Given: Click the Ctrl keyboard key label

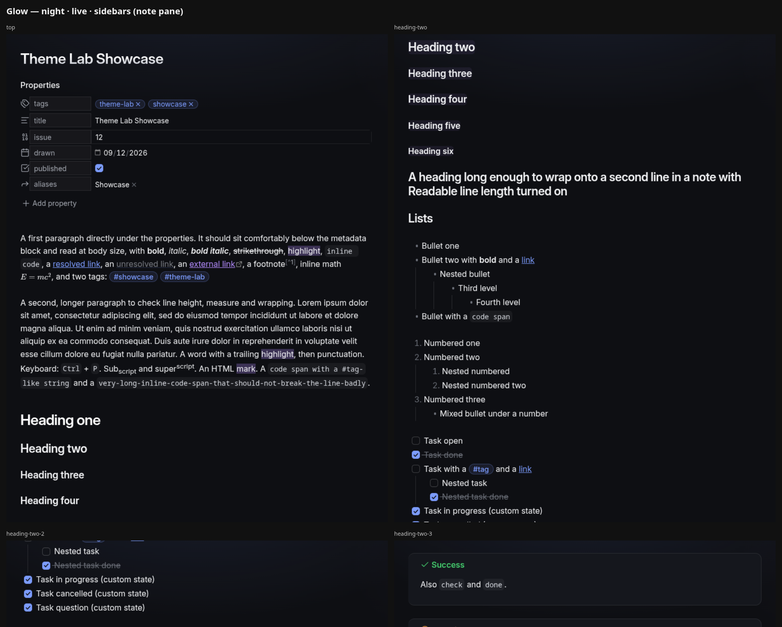Looking at the screenshot, I should (x=71, y=369).
